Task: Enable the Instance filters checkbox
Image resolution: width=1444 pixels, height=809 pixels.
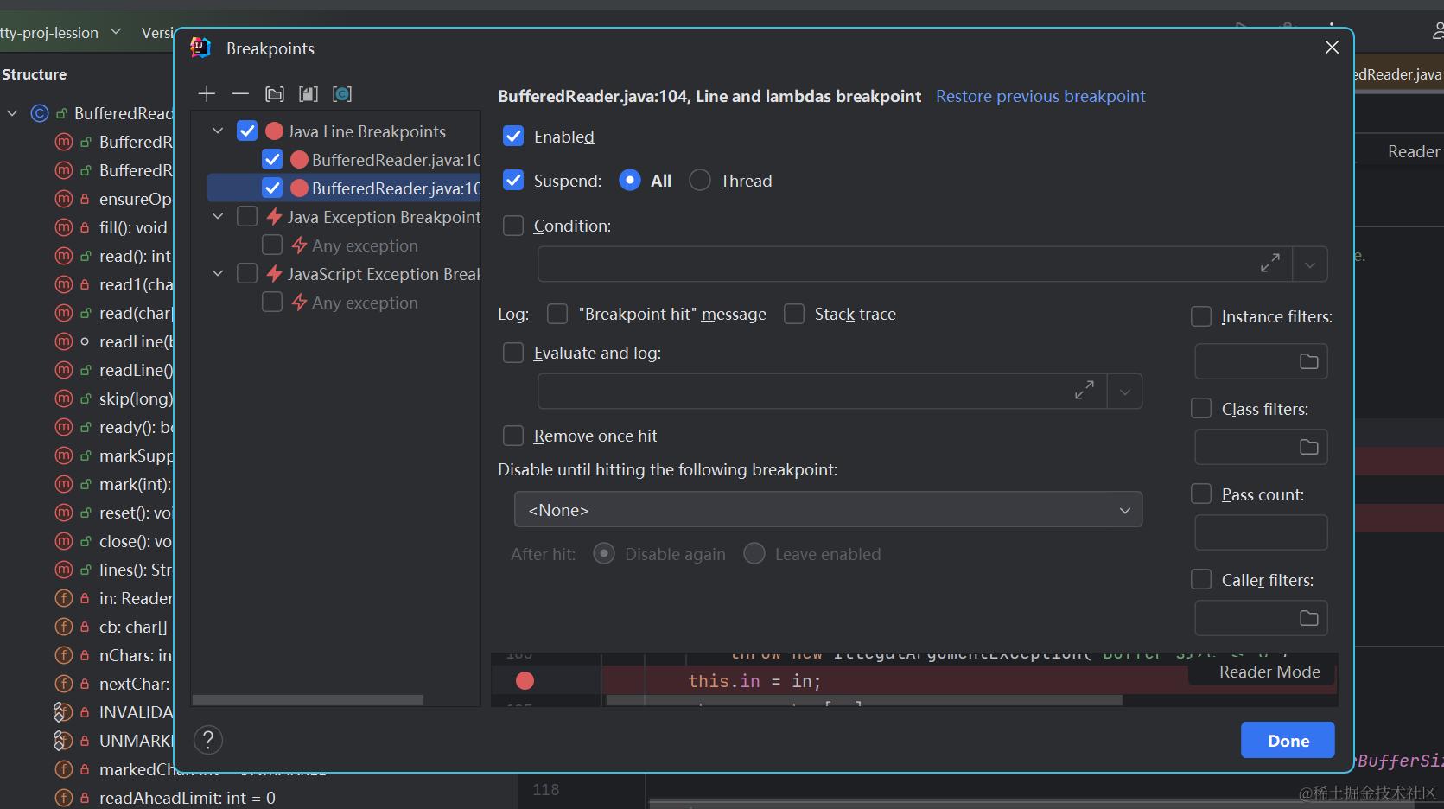Action: 1201,316
